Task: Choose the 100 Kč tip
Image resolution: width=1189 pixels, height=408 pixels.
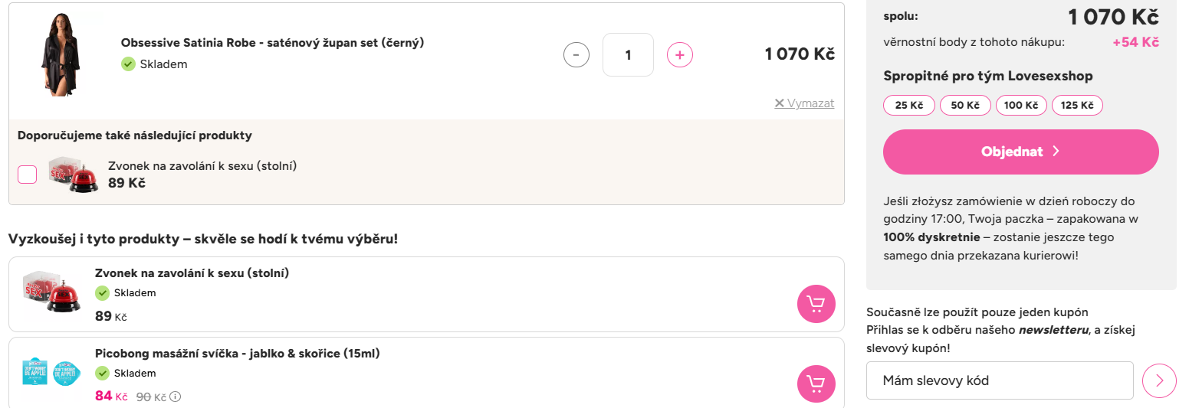Action: pos(1021,106)
